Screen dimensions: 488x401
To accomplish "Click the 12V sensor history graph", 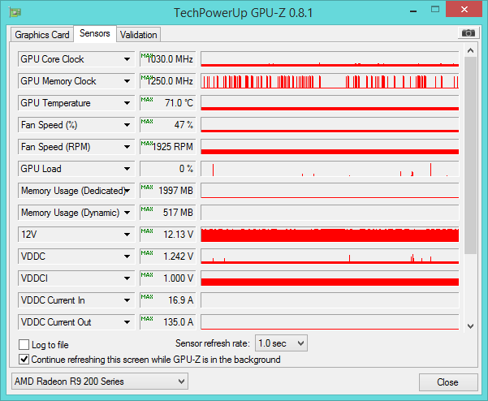I will click(x=330, y=235).
